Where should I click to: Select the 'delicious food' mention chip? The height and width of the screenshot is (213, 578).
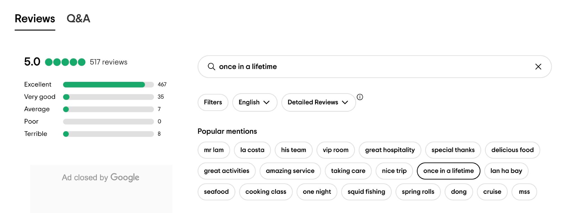pyautogui.click(x=512, y=150)
